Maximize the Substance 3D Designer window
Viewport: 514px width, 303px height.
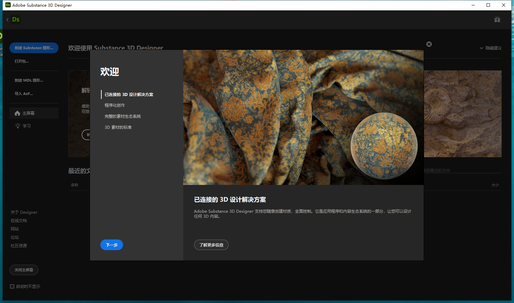point(488,5)
